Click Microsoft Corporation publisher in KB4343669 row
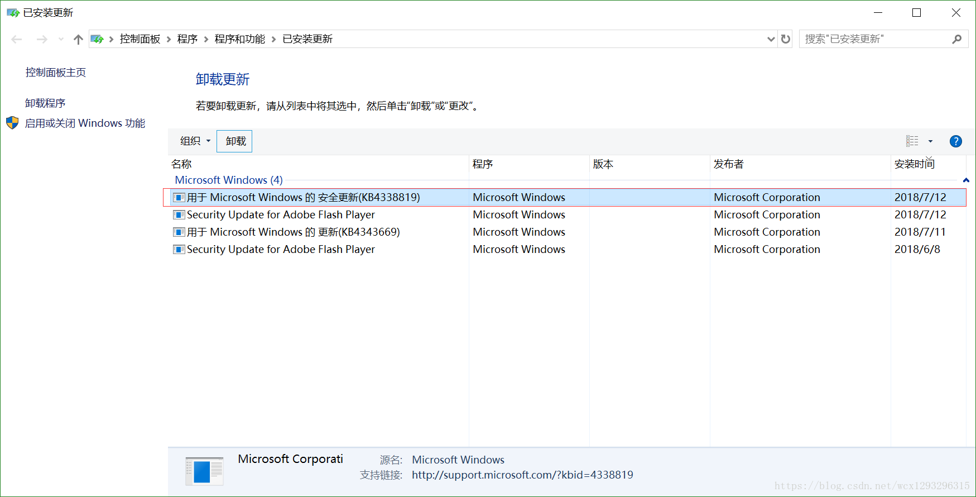Viewport: 976px width, 497px height. click(767, 232)
